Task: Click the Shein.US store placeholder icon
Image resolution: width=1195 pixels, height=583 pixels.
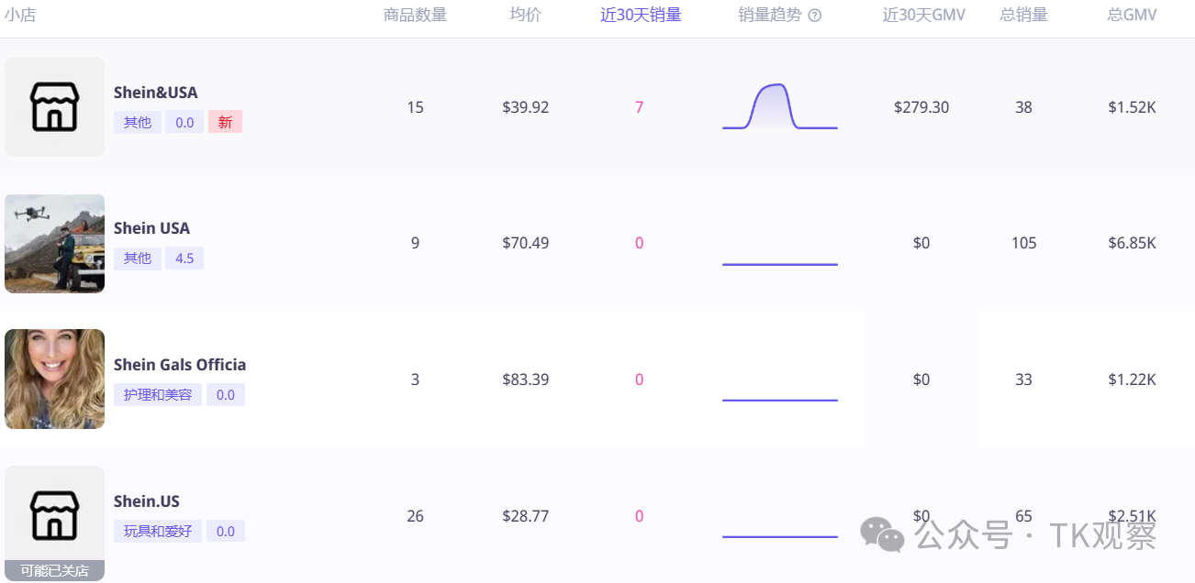Action: click(55, 515)
